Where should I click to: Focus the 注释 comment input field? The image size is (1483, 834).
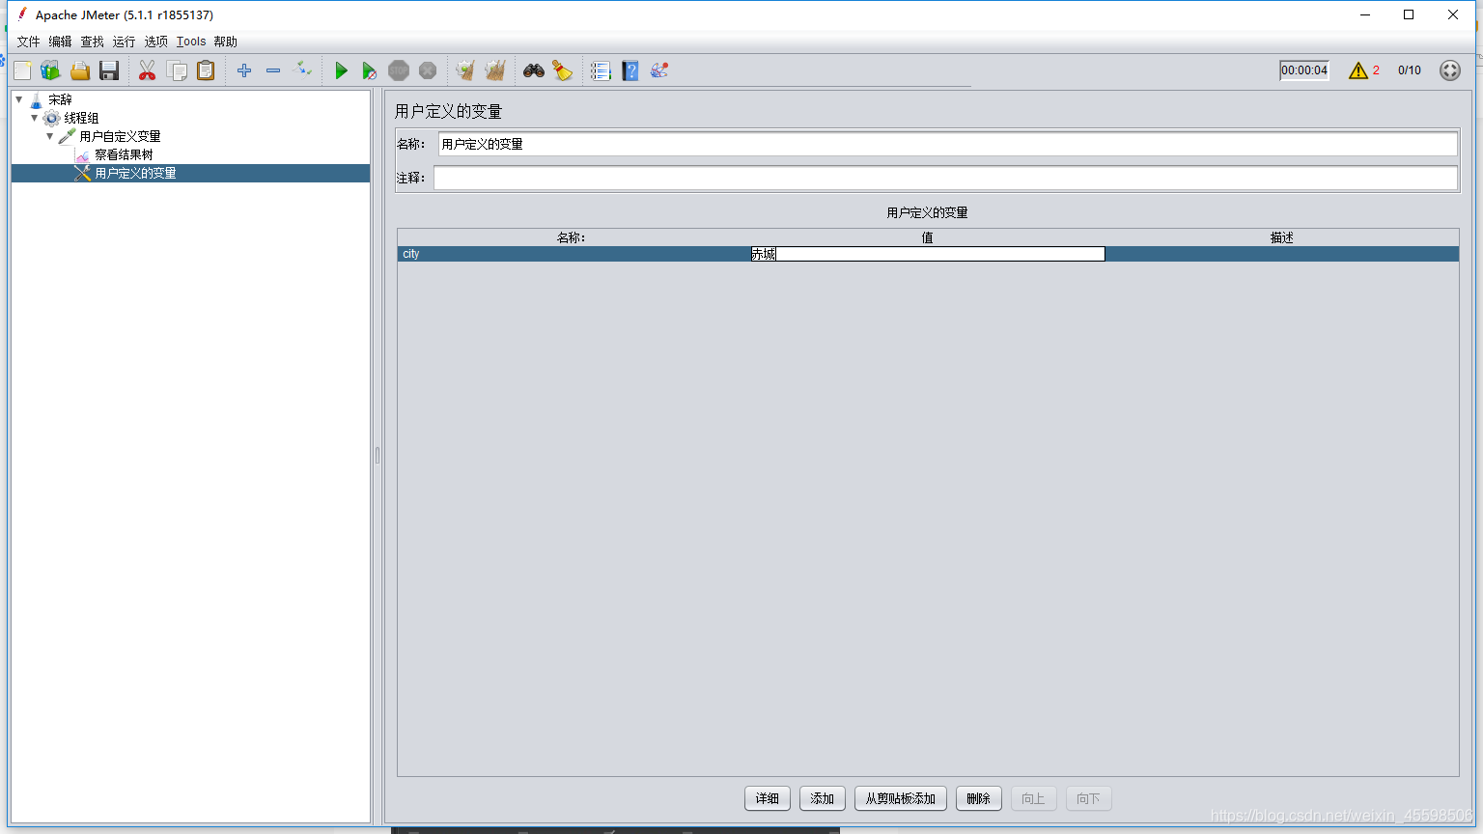[x=945, y=178]
